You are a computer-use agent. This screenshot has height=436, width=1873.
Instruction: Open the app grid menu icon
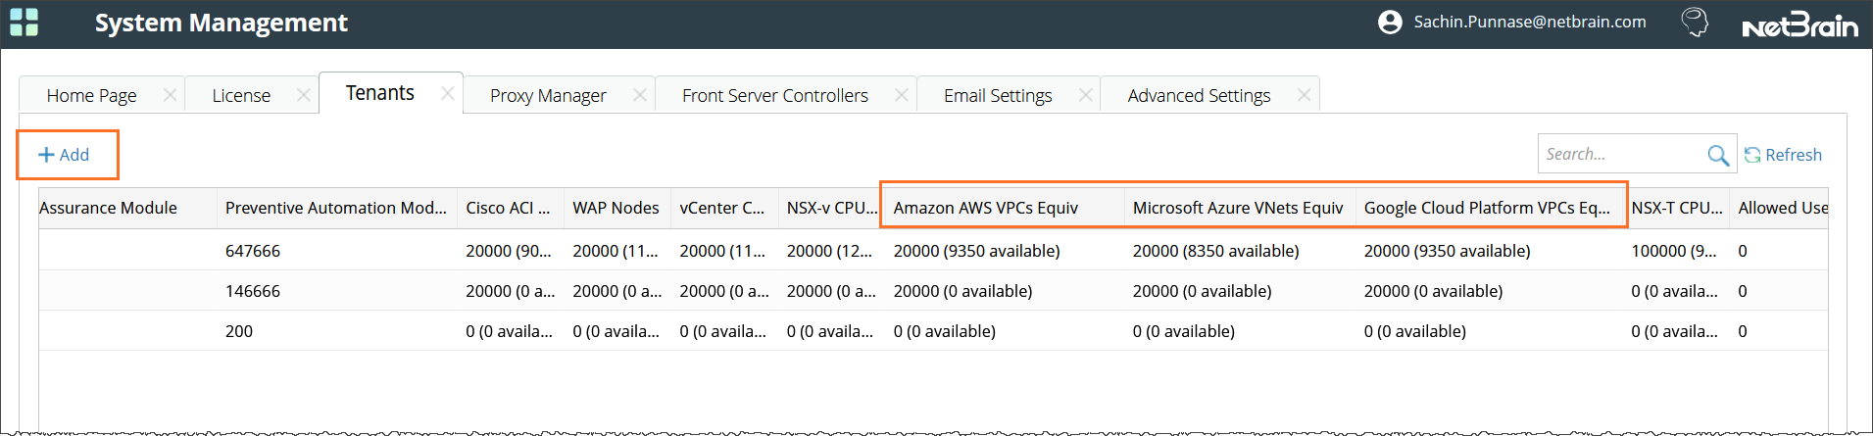click(24, 23)
